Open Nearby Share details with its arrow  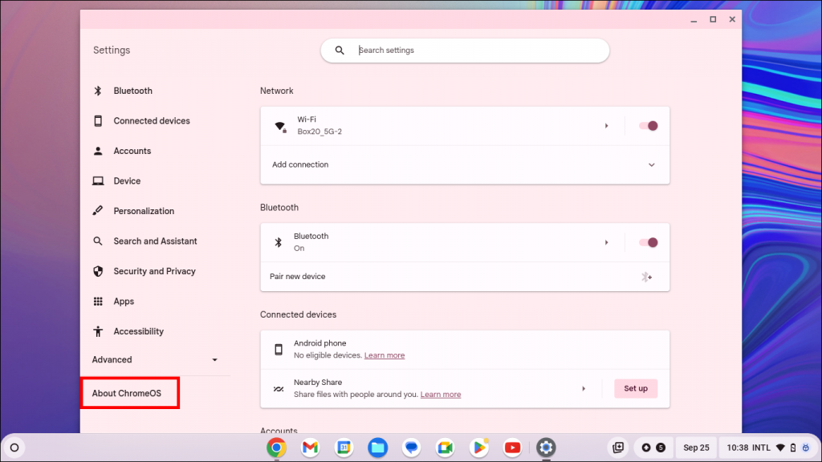[584, 387]
